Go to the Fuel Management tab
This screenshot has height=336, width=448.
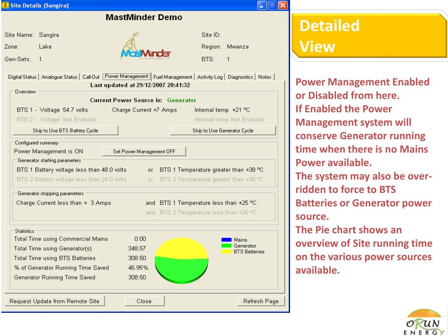(x=172, y=77)
